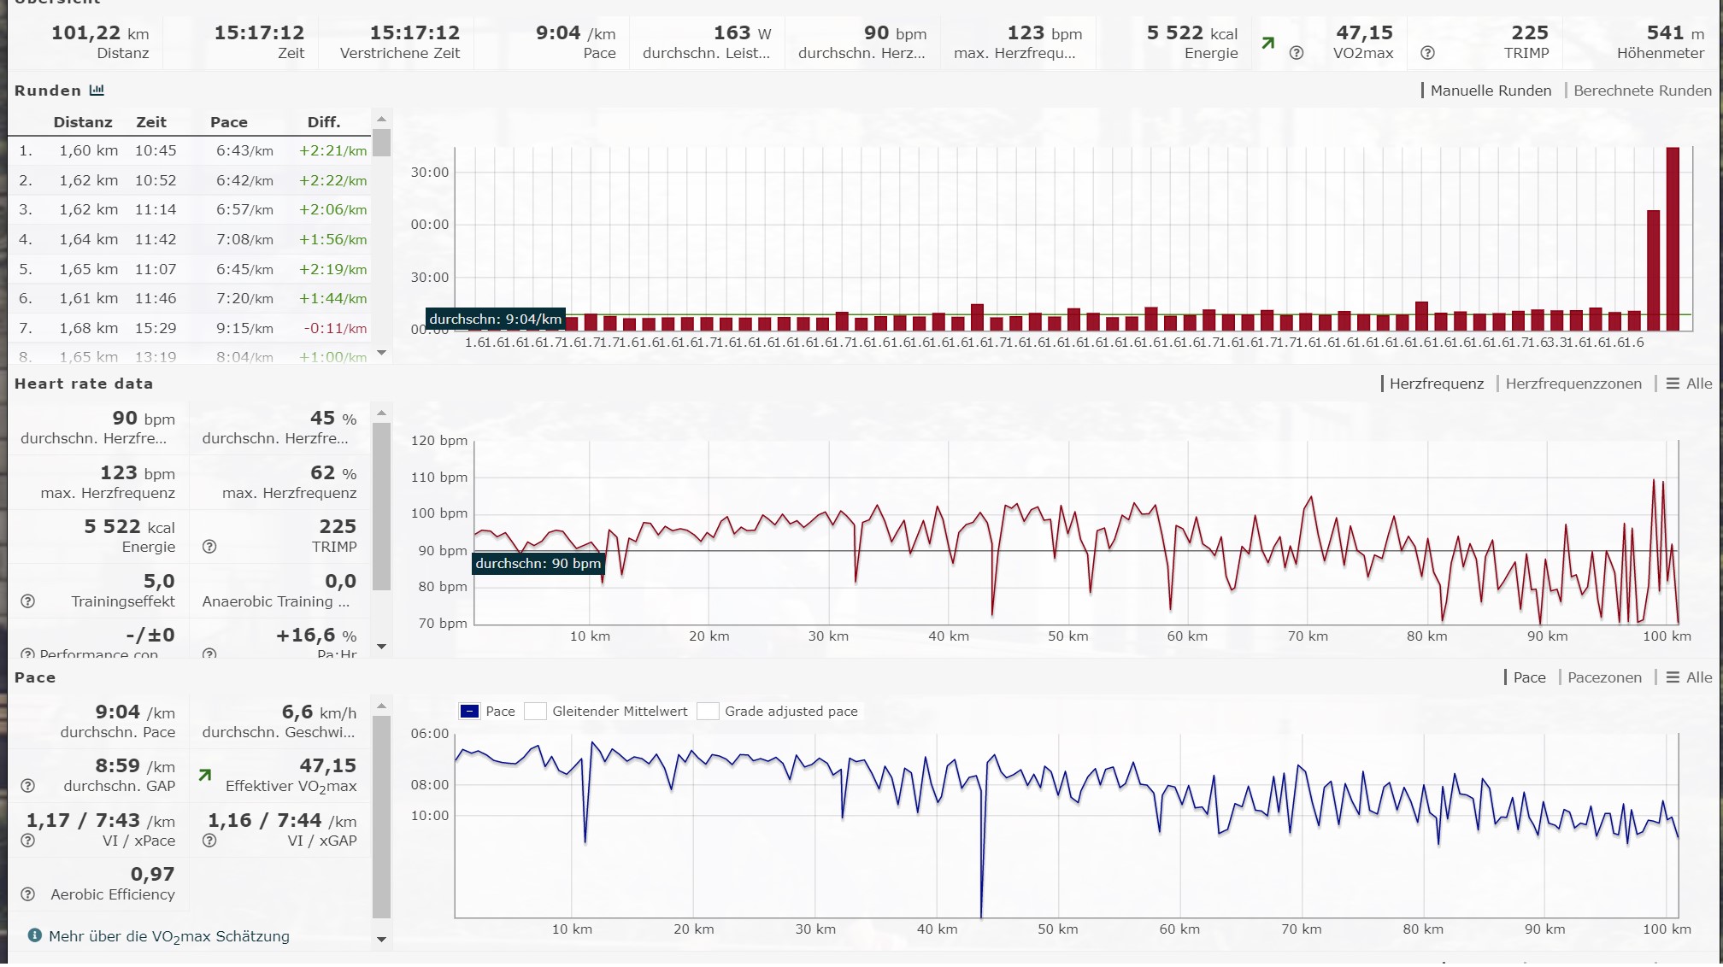The image size is (1723, 967).
Task: Toggle the Pace legend series box
Action: [x=469, y=712]
